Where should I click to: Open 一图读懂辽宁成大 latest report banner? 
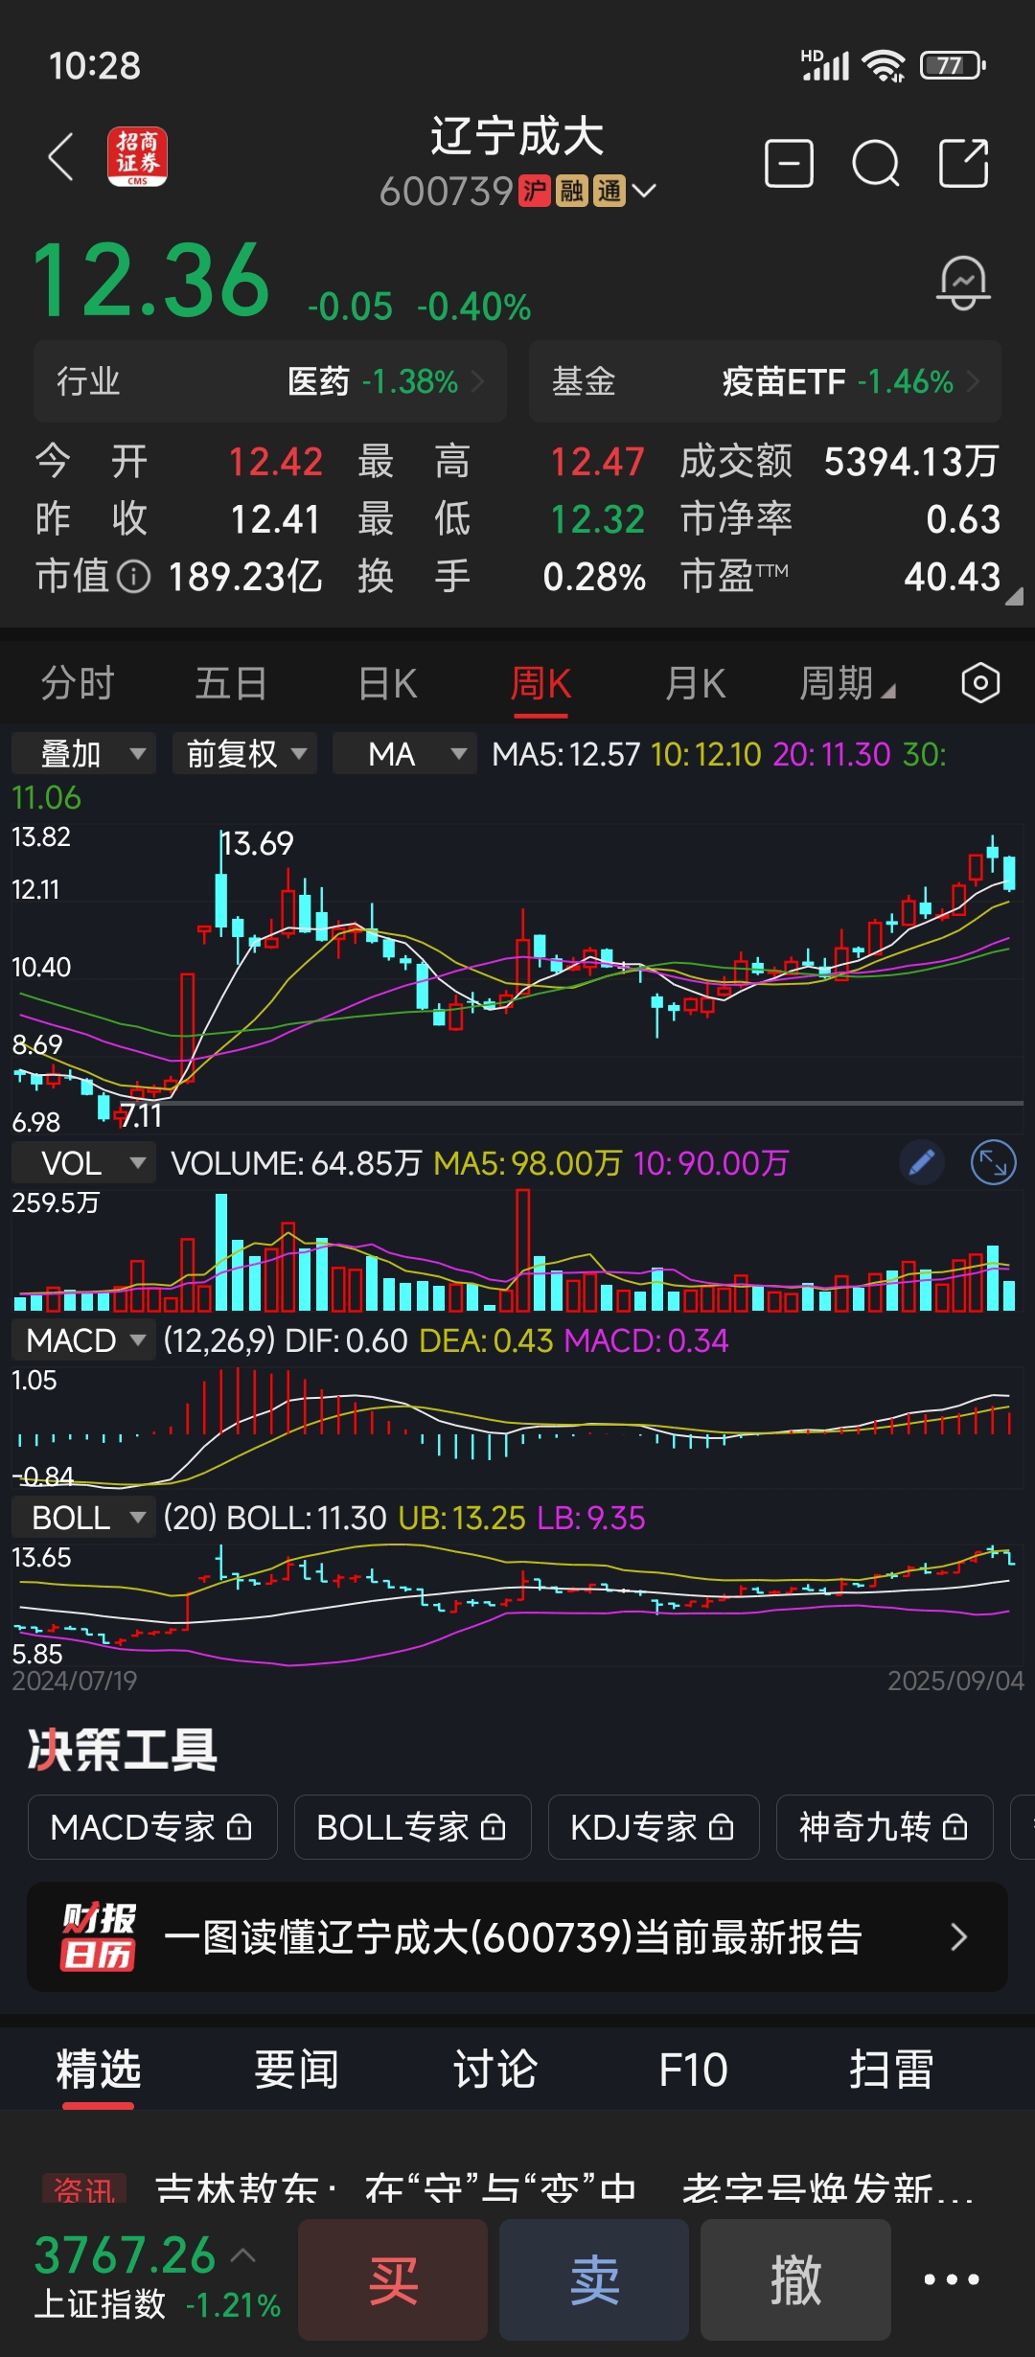click(x=517, y=1936)
